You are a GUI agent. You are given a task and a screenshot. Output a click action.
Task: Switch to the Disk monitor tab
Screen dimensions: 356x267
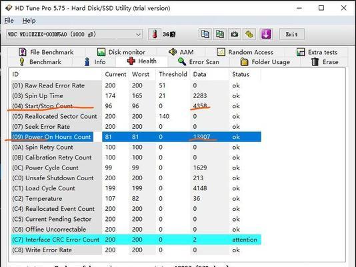121,52
